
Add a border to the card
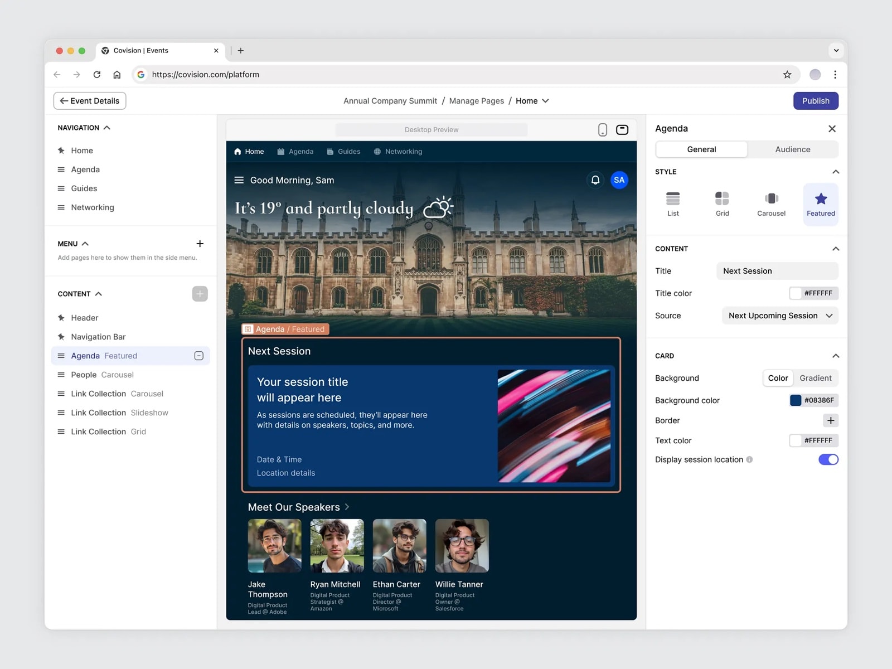(831, 420)
